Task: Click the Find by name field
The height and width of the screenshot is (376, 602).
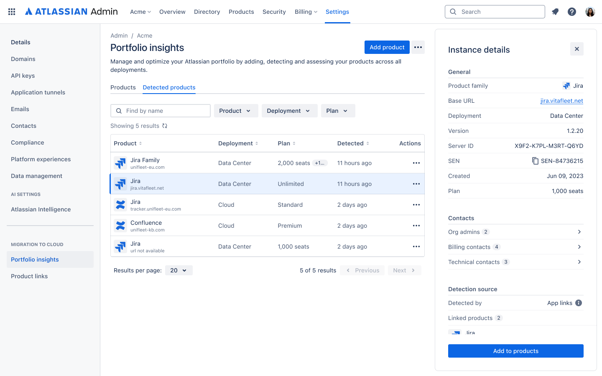Action: (161, 111)
